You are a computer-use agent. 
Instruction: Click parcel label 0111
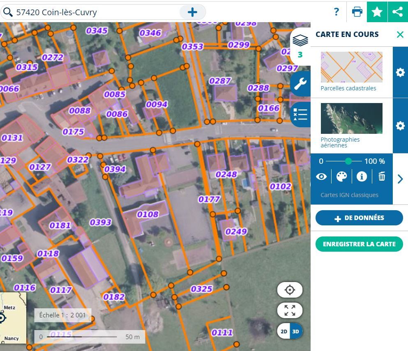tap(222, 332)
